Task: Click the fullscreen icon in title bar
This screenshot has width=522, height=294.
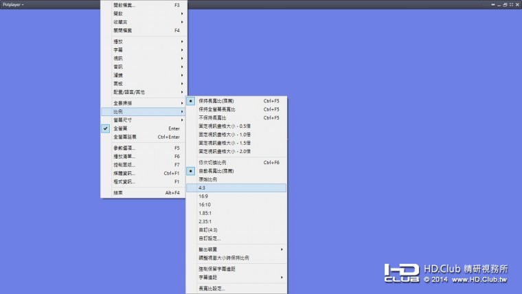Action: click(511, 5)
